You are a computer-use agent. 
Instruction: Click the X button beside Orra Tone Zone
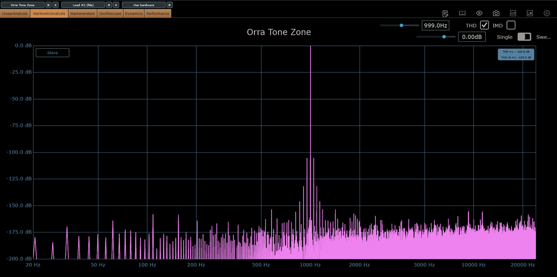point(56,5)
